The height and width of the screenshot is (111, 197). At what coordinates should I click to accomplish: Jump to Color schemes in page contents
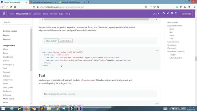click(173, 42)
